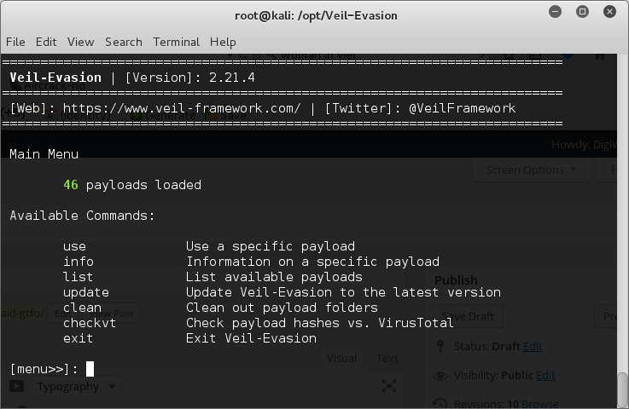The image size is (629, 409).
Task: Click the '46' payloads count
Action: click(71, 185)
